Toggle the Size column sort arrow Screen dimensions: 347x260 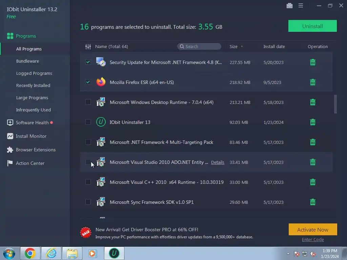coord(242,47)
